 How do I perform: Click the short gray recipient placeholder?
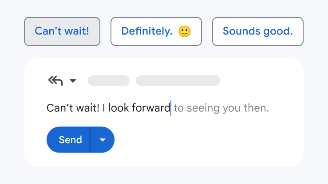tap(109, 81)
